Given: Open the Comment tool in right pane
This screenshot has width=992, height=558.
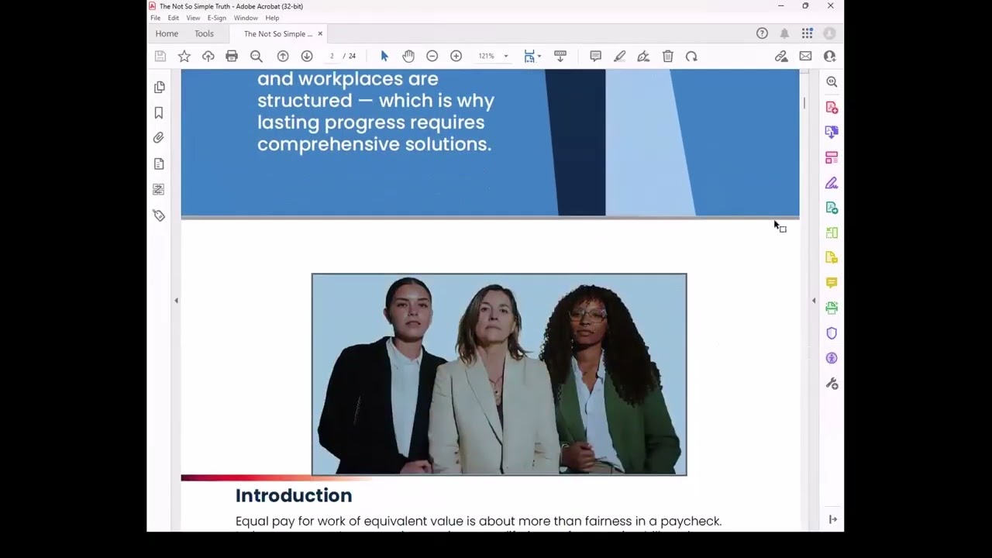Looking at the screenshot, I should click(832, 283).
